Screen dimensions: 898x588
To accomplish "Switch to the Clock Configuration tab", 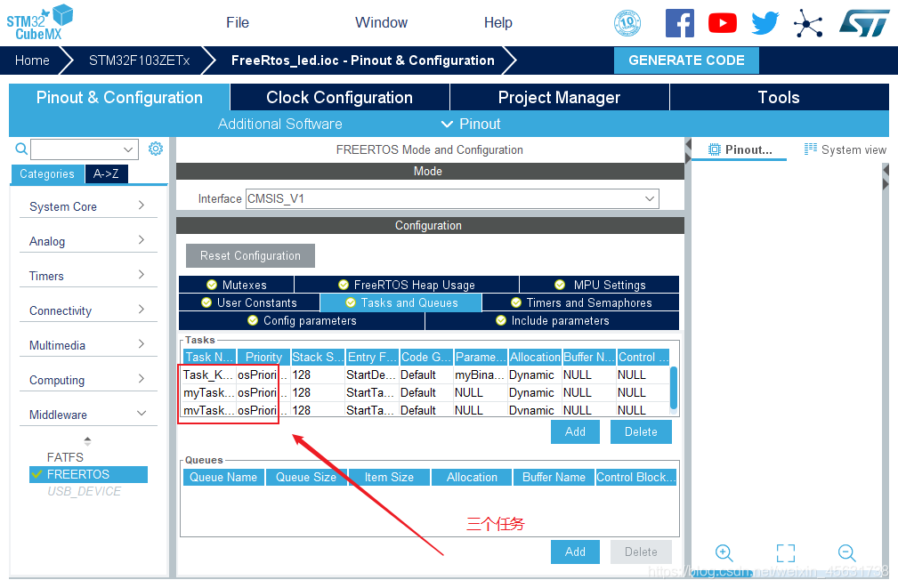I will point(339,97).
